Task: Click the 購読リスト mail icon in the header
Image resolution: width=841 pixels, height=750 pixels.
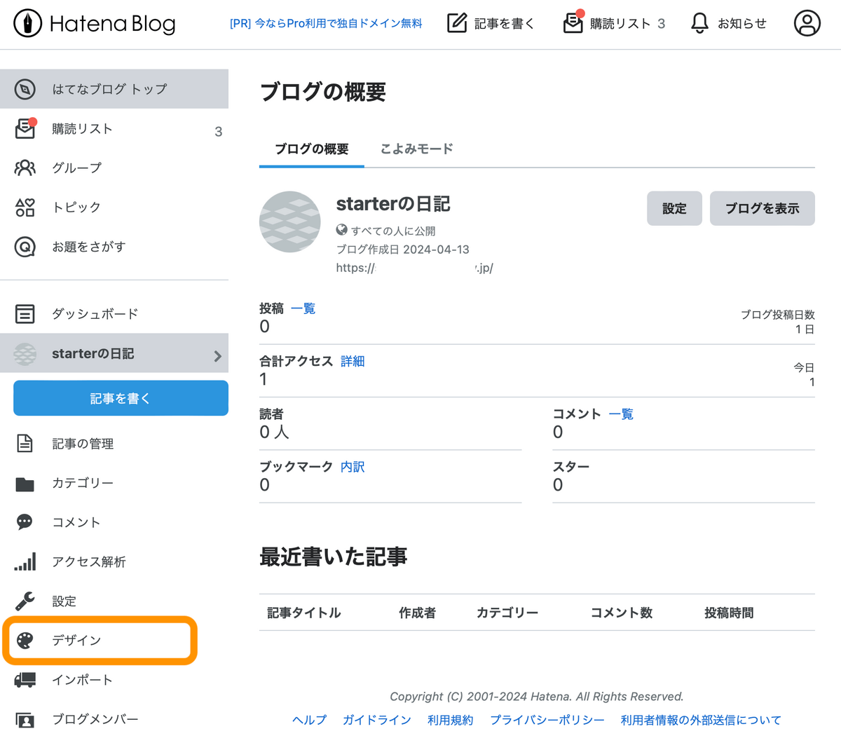Action: coord(573,22)
